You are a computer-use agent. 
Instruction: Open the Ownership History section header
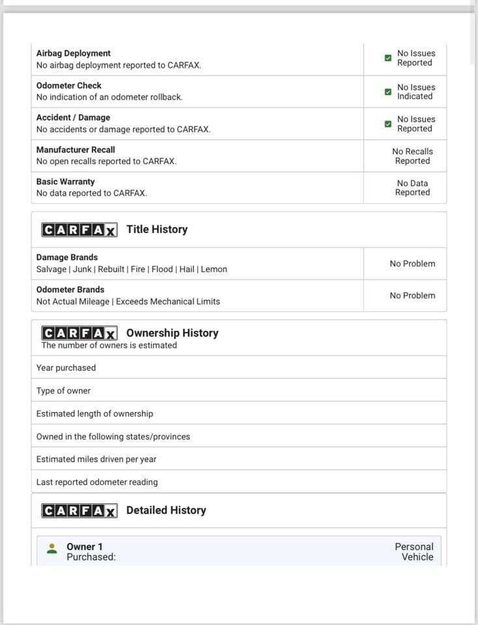(x=173, y=333)
